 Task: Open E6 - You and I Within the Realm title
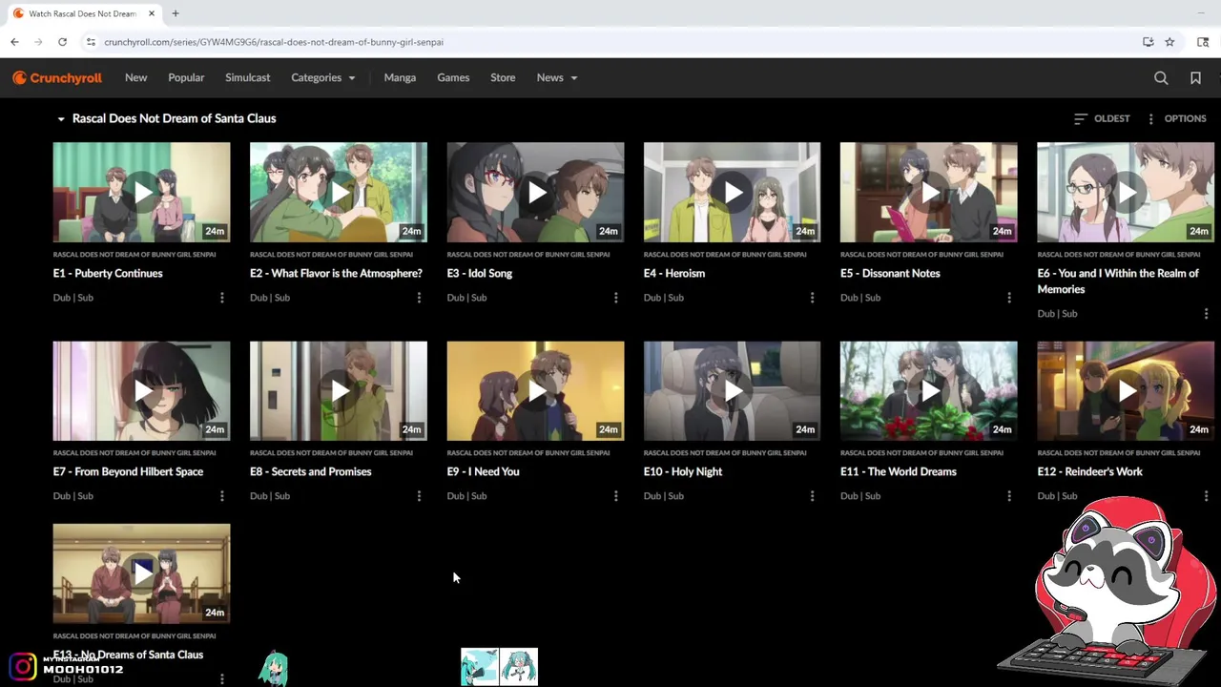[1118, 281]
